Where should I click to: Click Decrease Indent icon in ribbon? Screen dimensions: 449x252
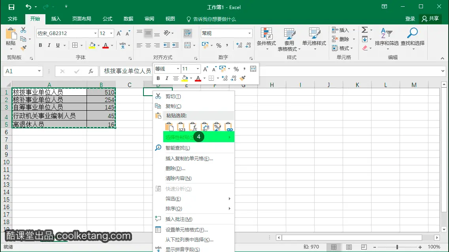(x=167, y=45)
